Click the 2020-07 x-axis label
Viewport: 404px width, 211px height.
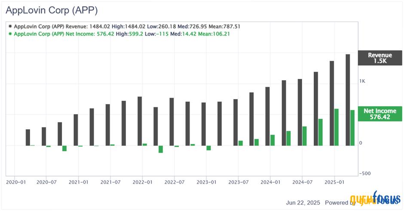coord(46,182)
